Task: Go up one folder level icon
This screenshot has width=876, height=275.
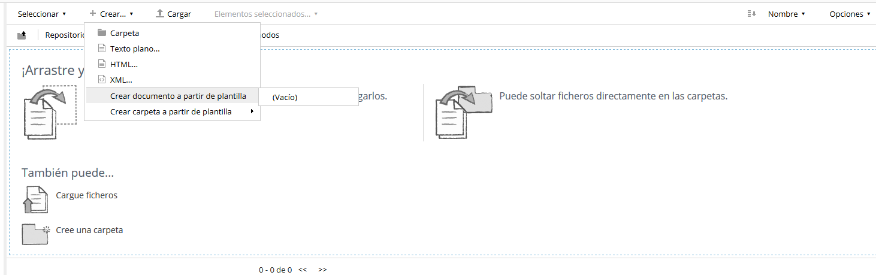Action: [x=22, y=35]
